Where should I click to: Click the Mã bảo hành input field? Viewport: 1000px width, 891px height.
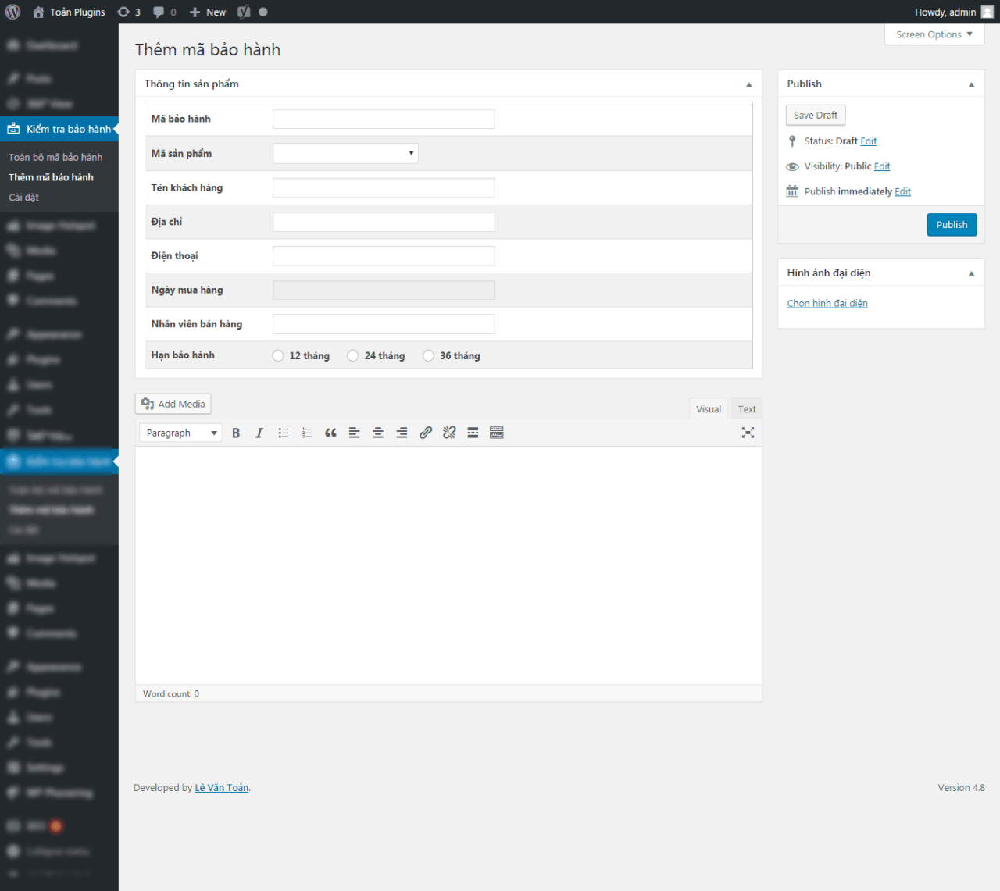(384, 119)
